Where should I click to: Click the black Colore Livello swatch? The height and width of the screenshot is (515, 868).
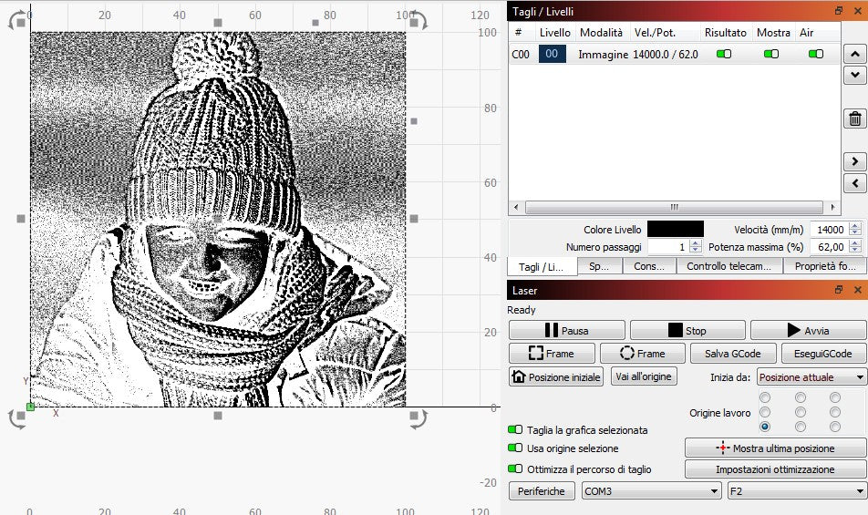pos(675,230)
